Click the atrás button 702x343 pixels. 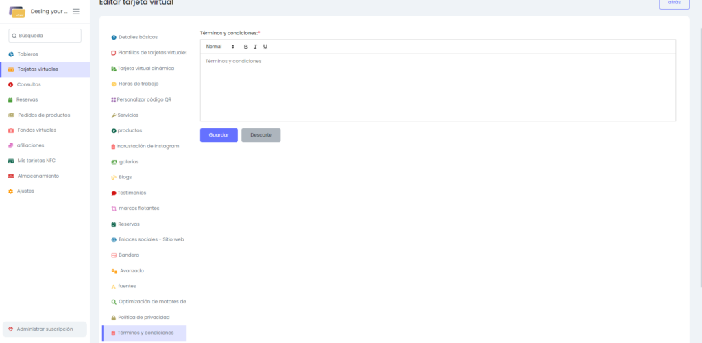coord(674,3)
